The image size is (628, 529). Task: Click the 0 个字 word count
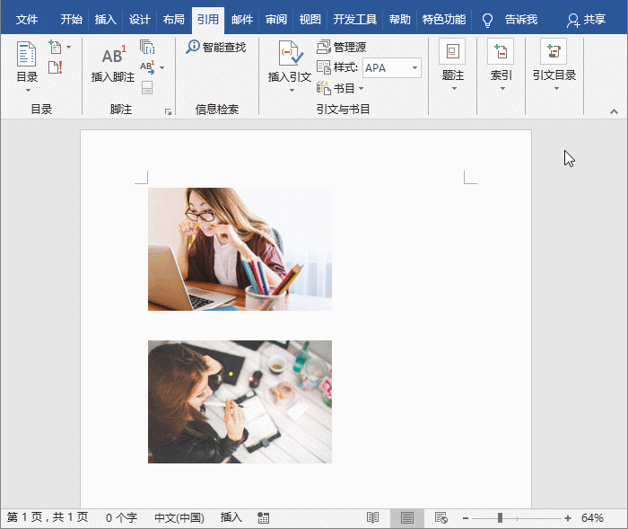click(121, 517)
